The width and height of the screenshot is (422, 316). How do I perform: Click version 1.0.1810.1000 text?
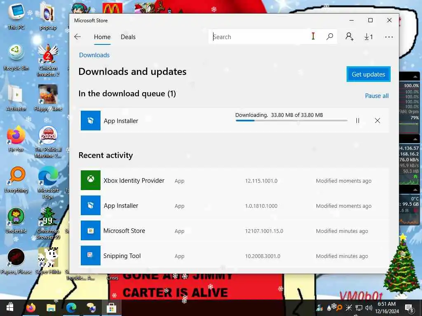pos(261,206)
